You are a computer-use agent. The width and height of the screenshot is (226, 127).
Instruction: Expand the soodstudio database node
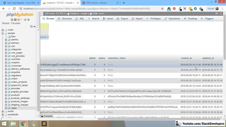point(2,115)
